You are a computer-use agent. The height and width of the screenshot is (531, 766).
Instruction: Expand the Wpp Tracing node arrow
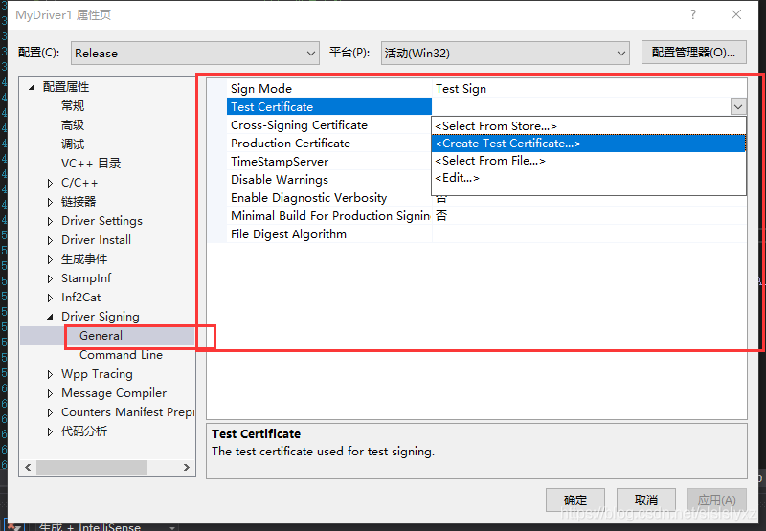(50, 374)
